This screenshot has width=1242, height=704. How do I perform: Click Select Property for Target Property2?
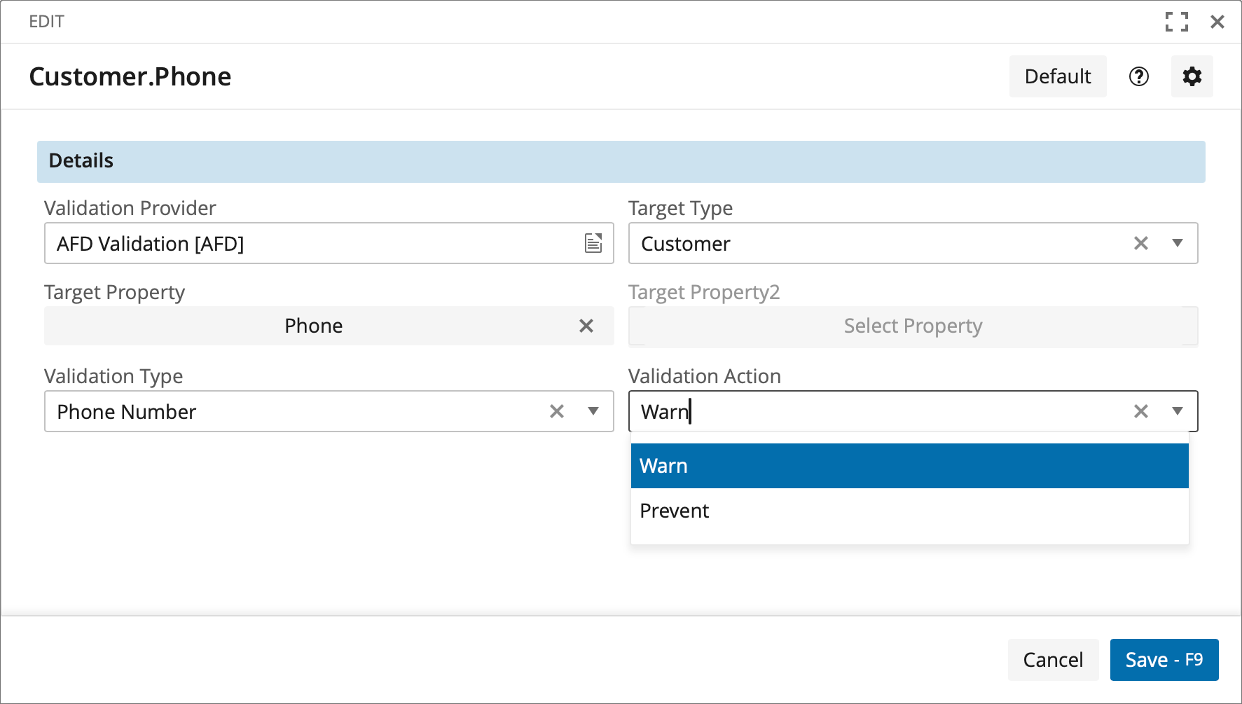click(x=913, y=326)
